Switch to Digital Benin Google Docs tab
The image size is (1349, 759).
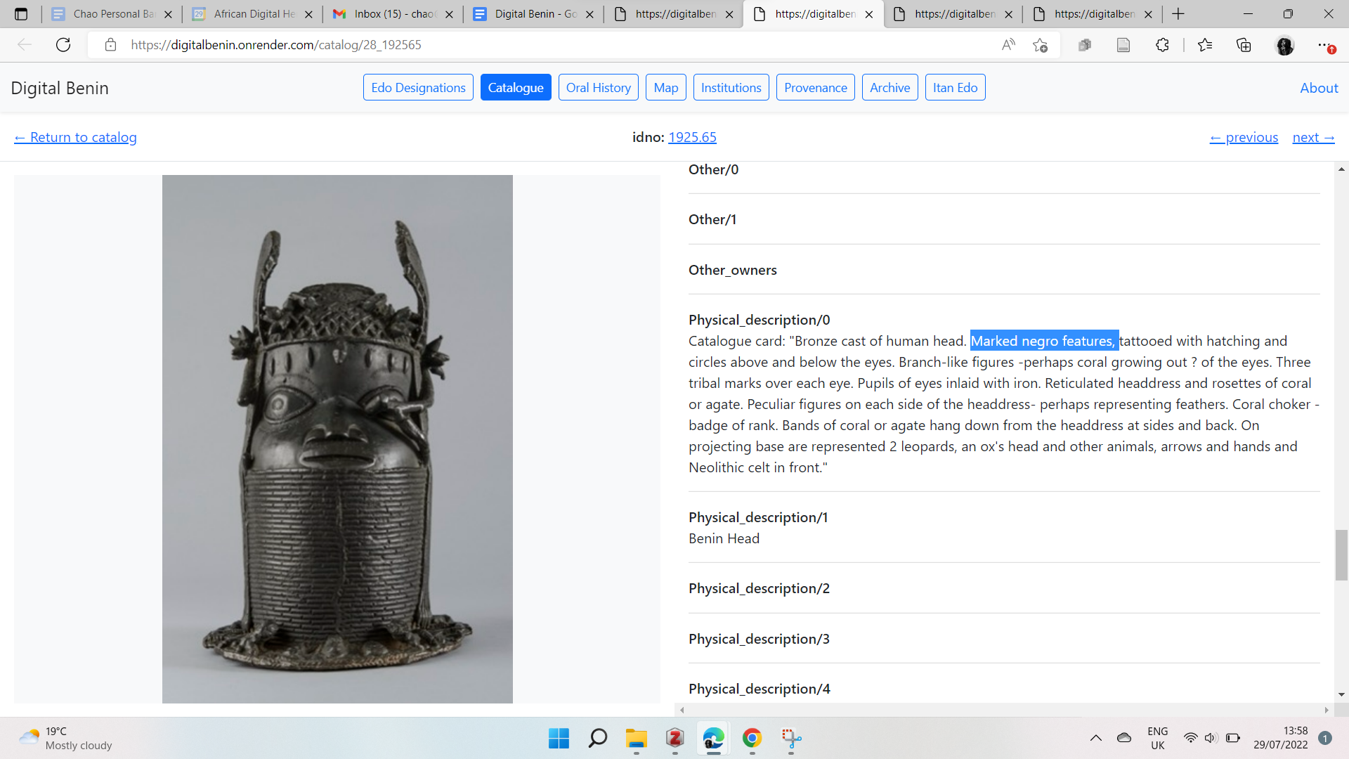(x=534, y=14)
